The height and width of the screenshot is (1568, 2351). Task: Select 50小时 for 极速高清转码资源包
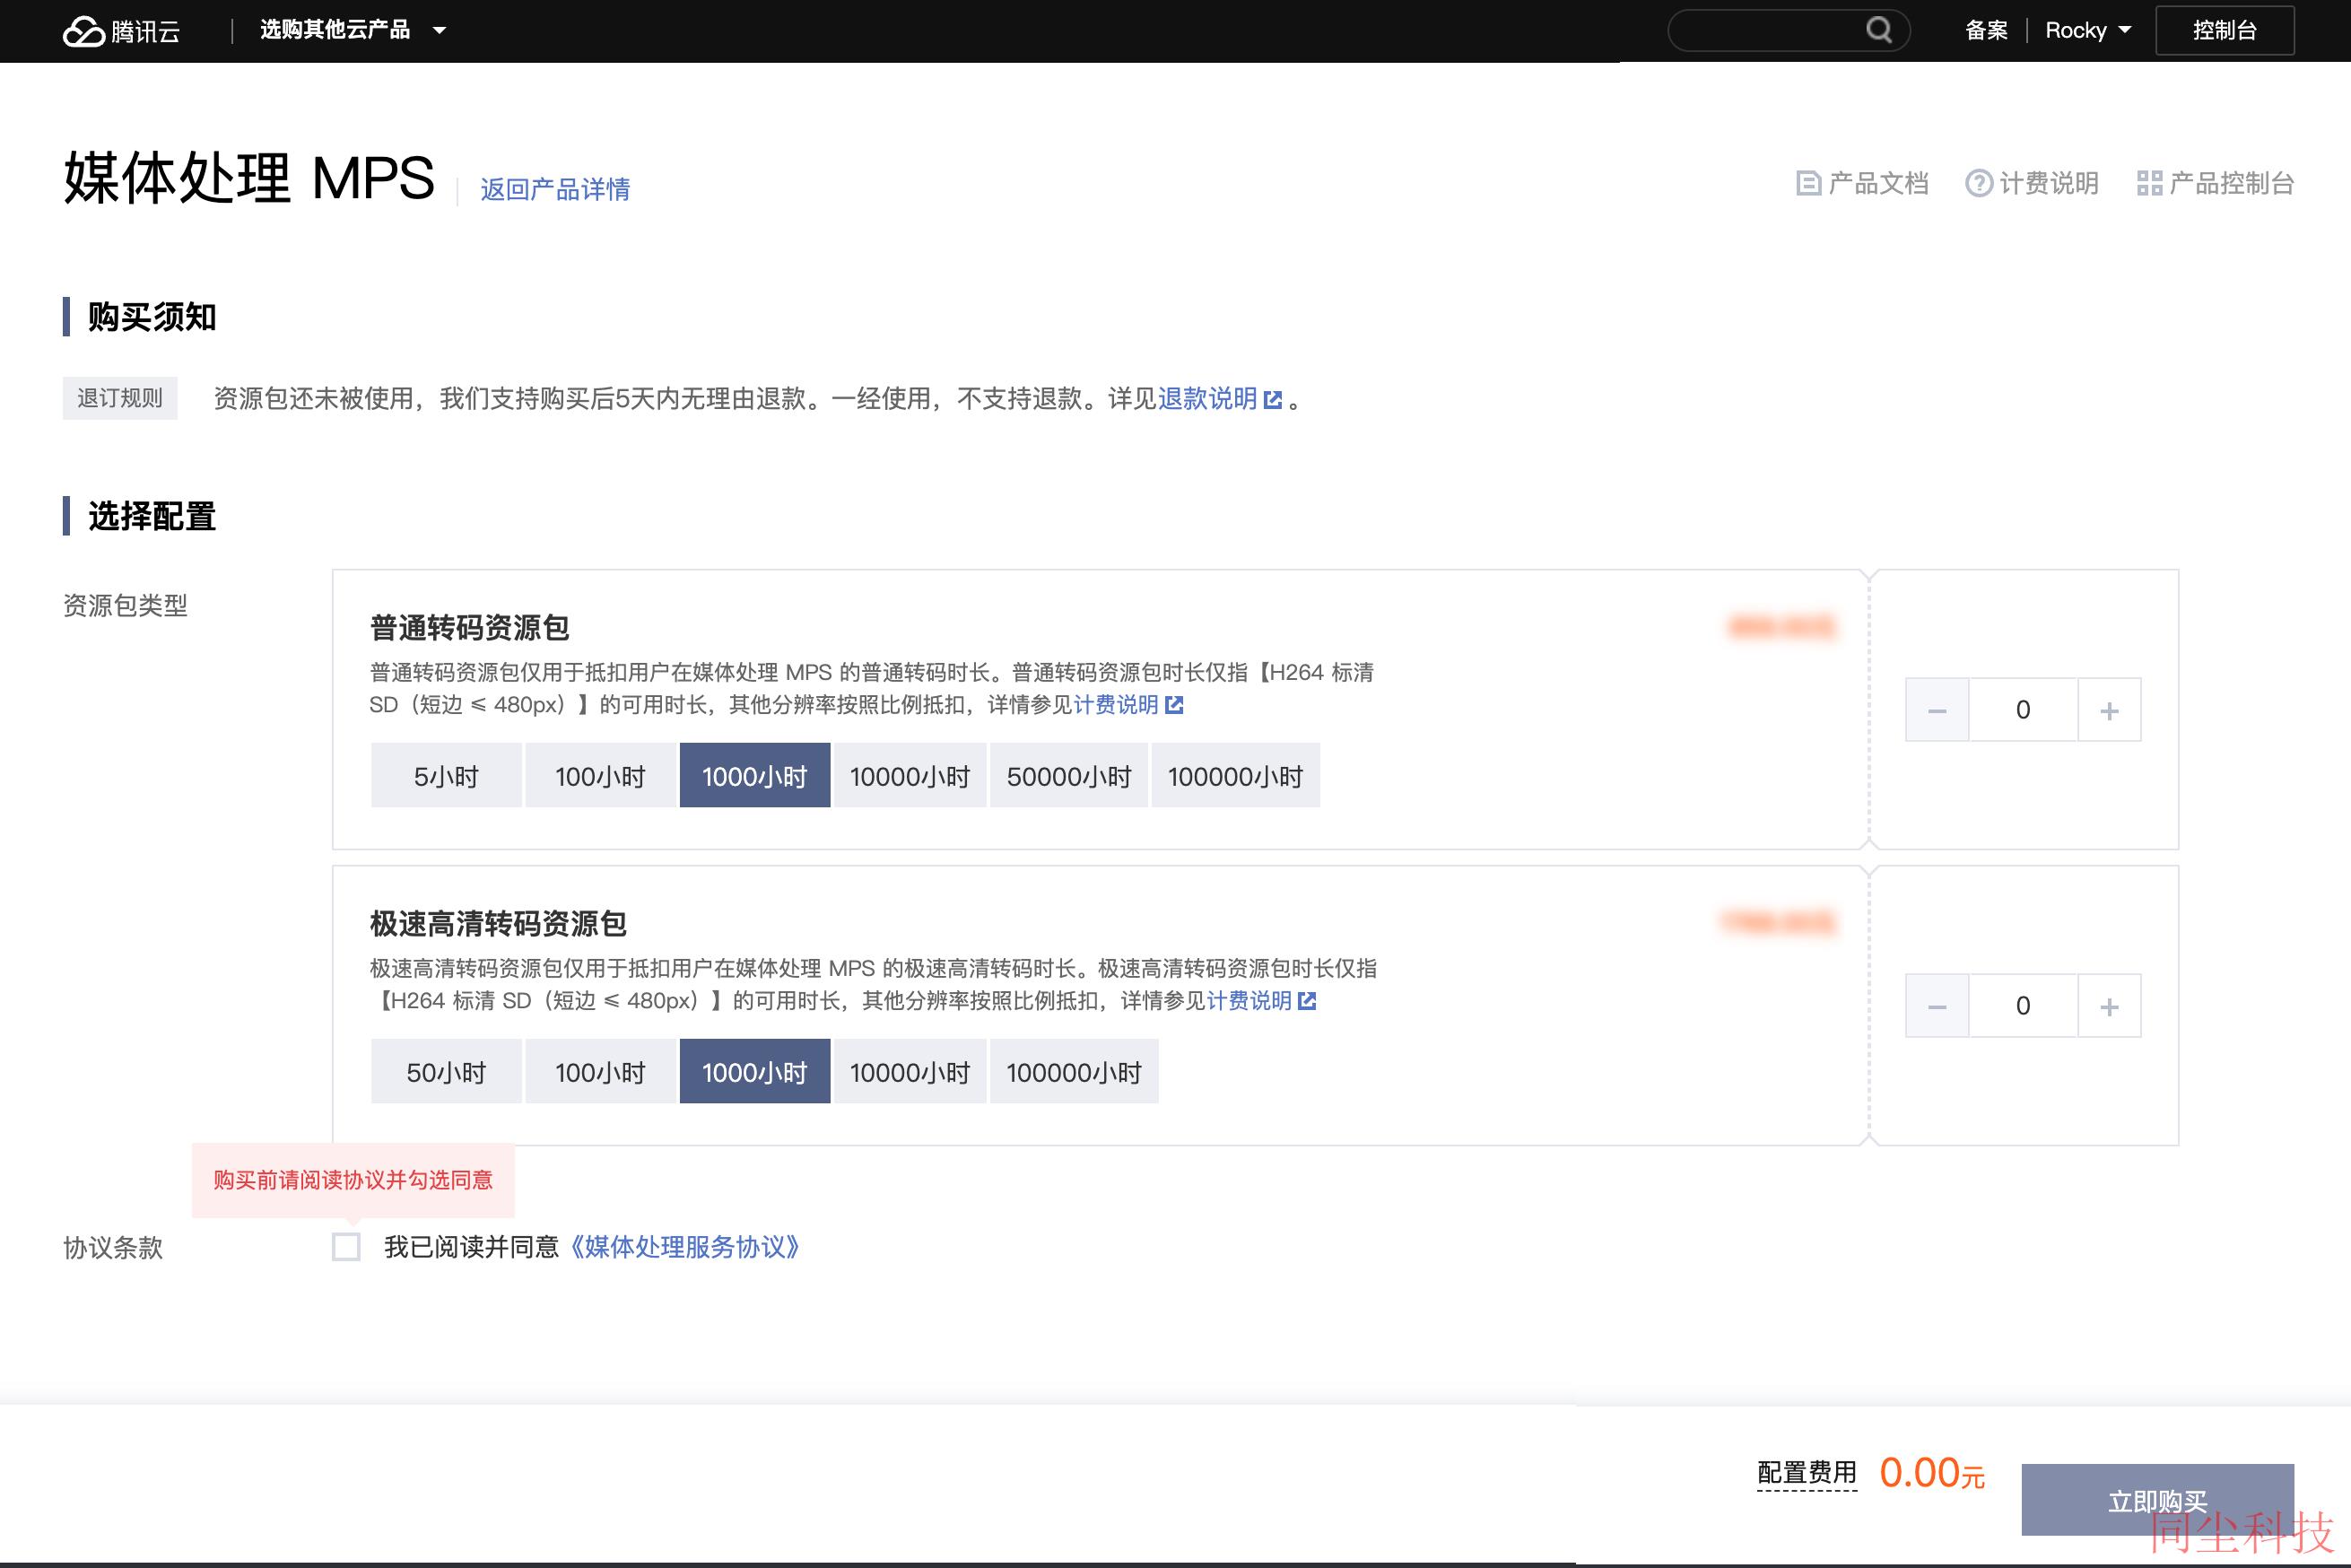pyautogui.click(x=446, y=1071)
